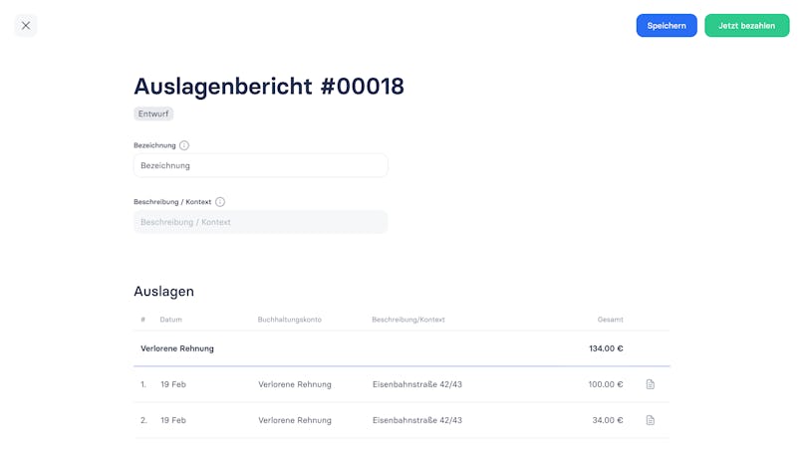Click the Jetzt bezahlen button
The width and height of the screenshot is (804, 451).
(746, 26)
